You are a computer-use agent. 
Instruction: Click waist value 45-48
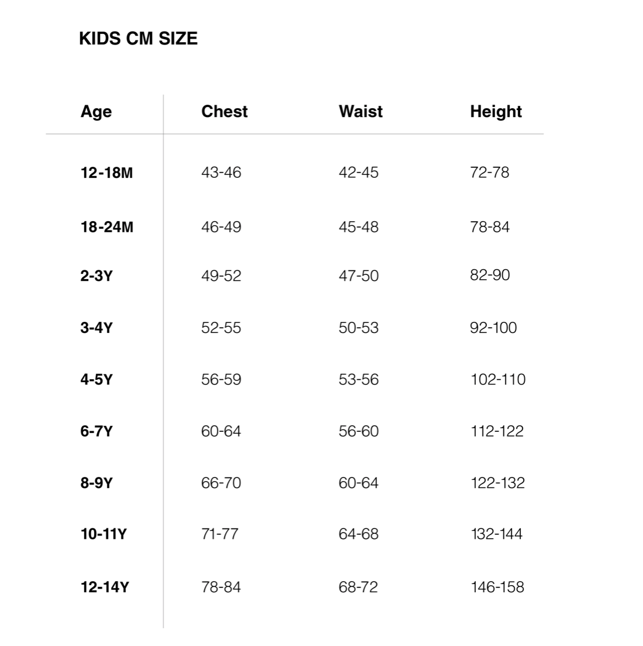358,226
